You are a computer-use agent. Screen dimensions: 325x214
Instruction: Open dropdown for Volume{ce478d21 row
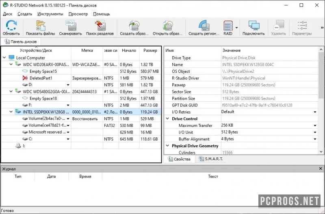point(68,126)
